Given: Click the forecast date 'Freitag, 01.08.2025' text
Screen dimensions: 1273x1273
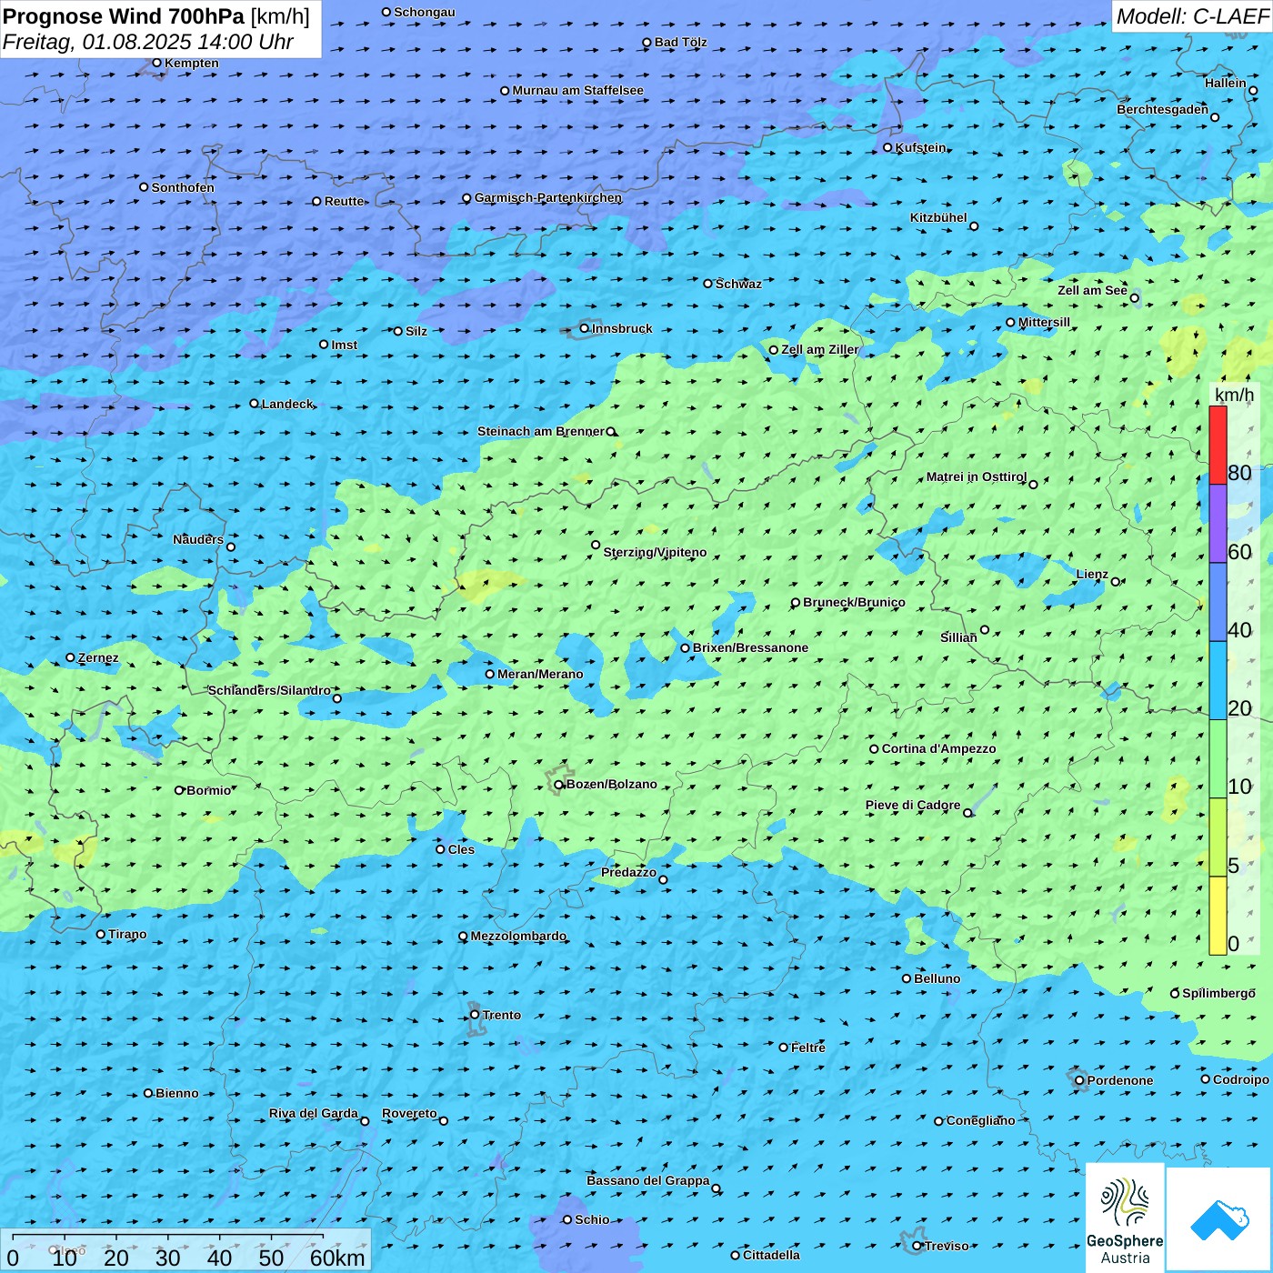Looking at the screenshot, I should click(x=97, y=42).
